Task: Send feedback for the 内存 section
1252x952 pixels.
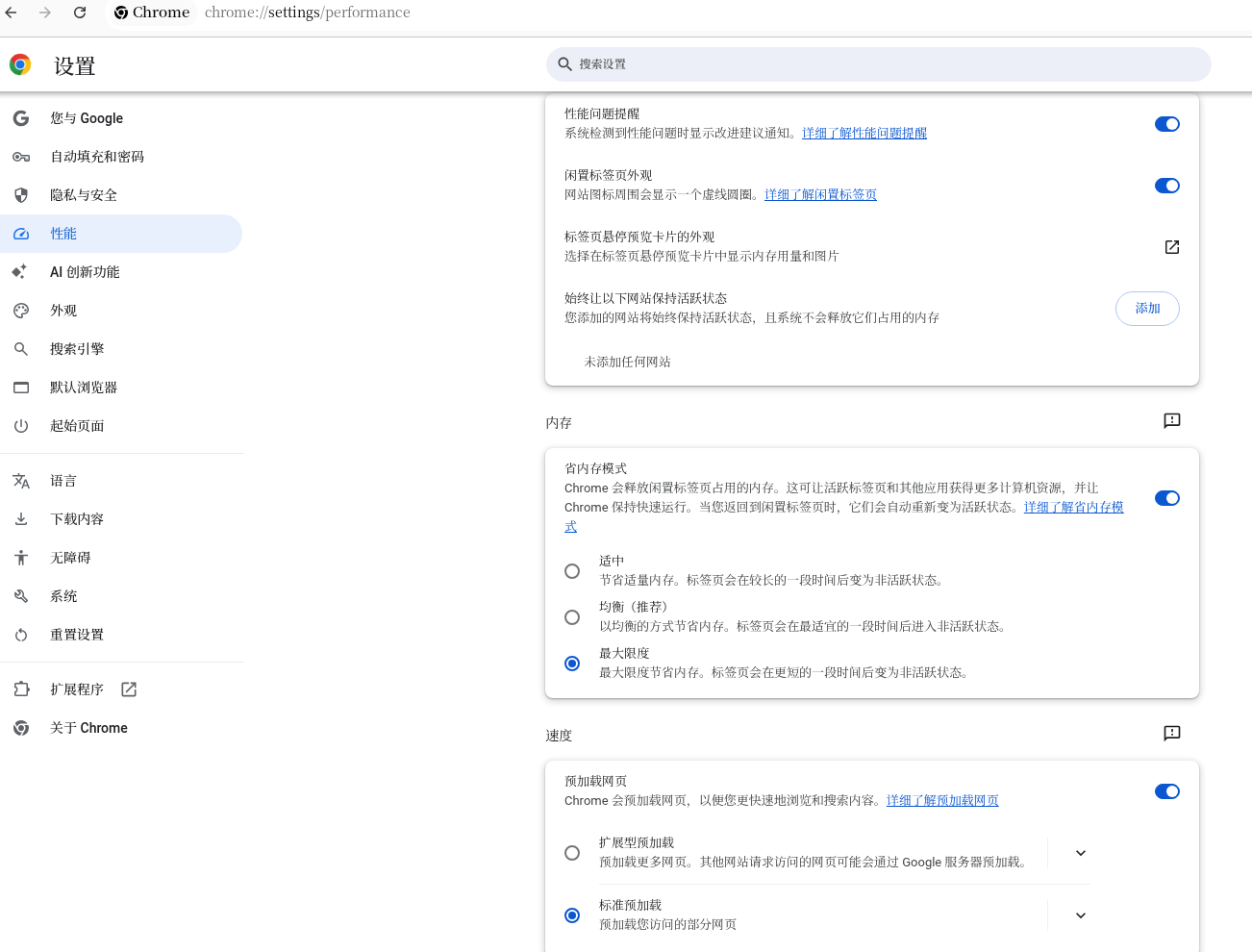Action: point(1171,420)
